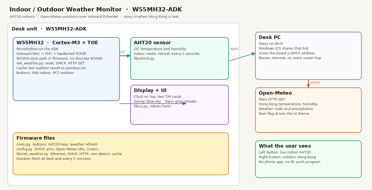
Task: Select the 'lib/ahtx0.py' file name
Action: [x=144, y=59]
